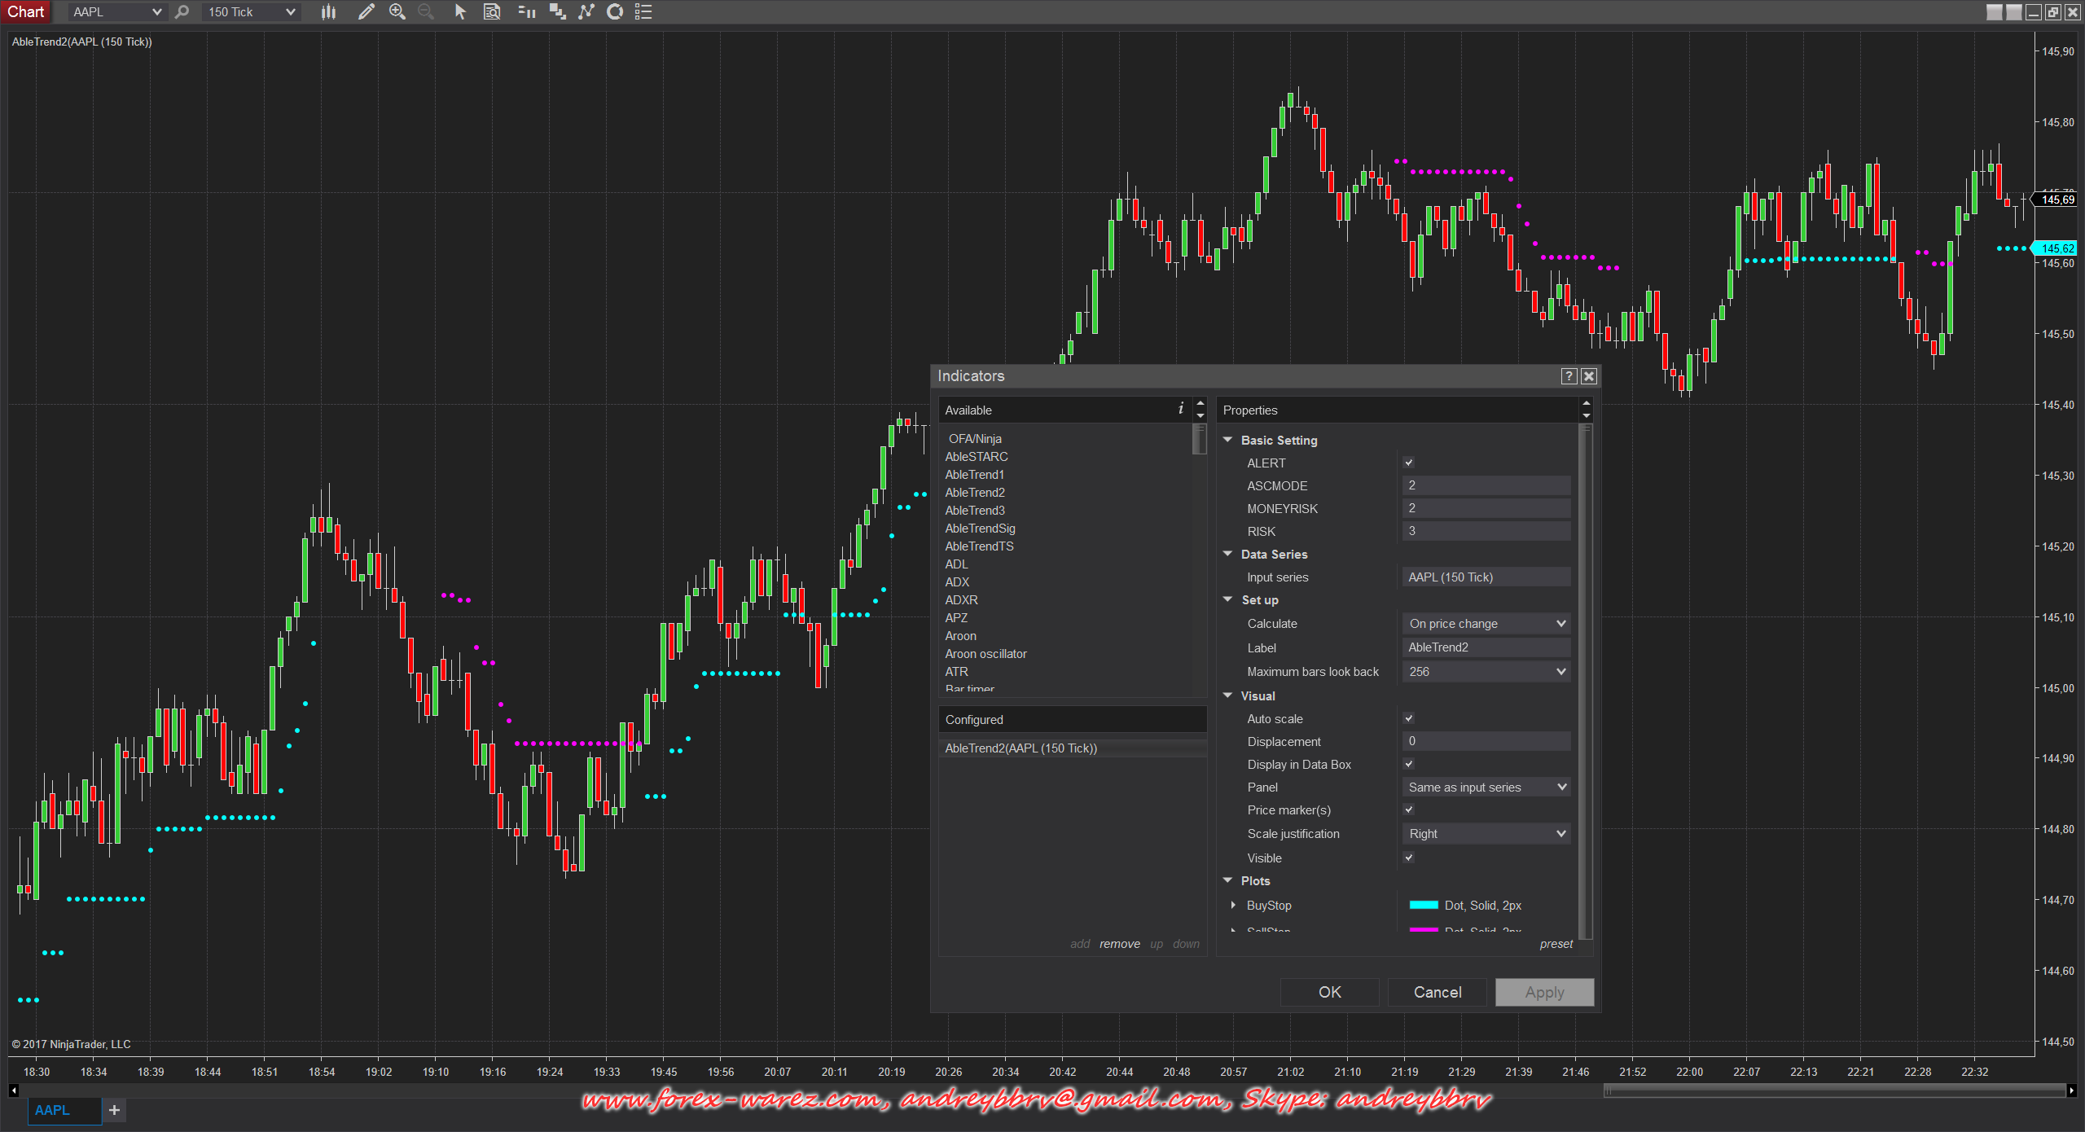This screenshot has height=1132, width=2085.
Task: Select the AAPL tab at bottom
Action: [52, 1110]
